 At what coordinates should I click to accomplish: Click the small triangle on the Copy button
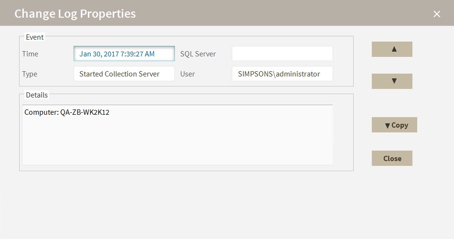pos(387,126)
